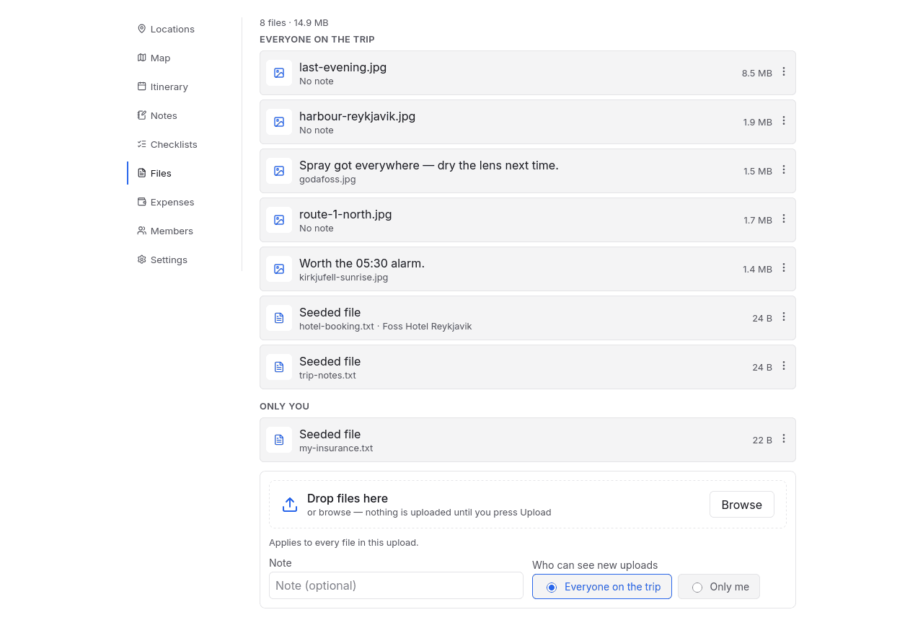
Task: Click the trip-notes.txt file name
Action: (327, 376)
